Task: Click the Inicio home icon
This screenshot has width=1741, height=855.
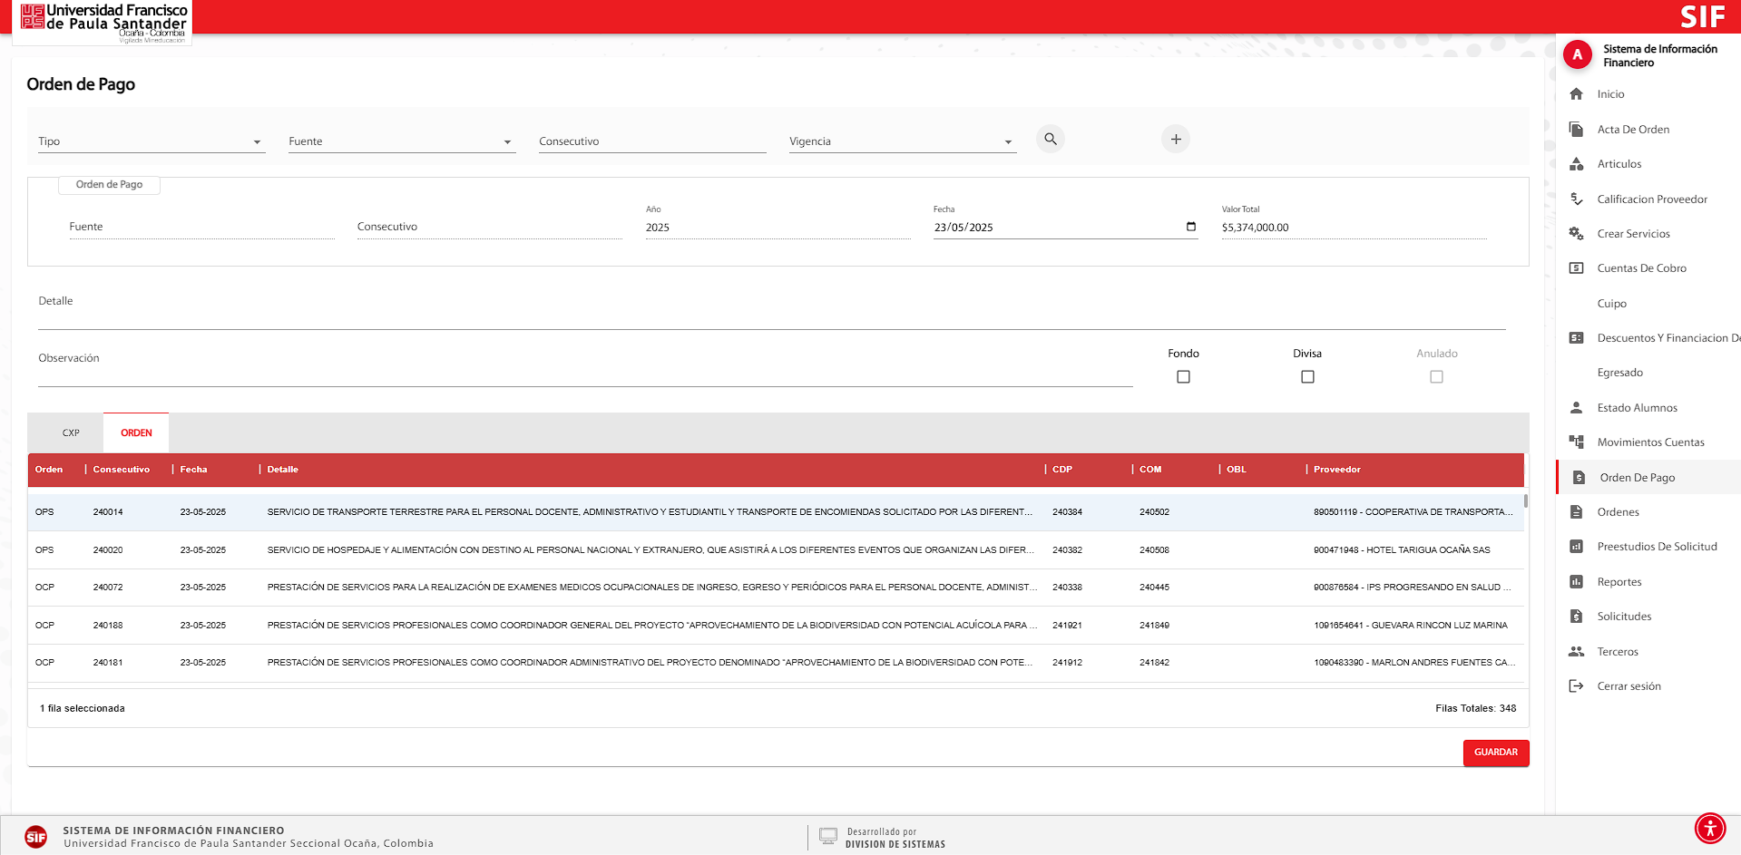Action: (1577, 94)
